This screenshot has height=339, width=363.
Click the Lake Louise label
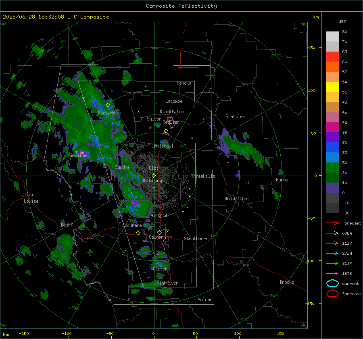pyautogui.click(x=31, y=198)
